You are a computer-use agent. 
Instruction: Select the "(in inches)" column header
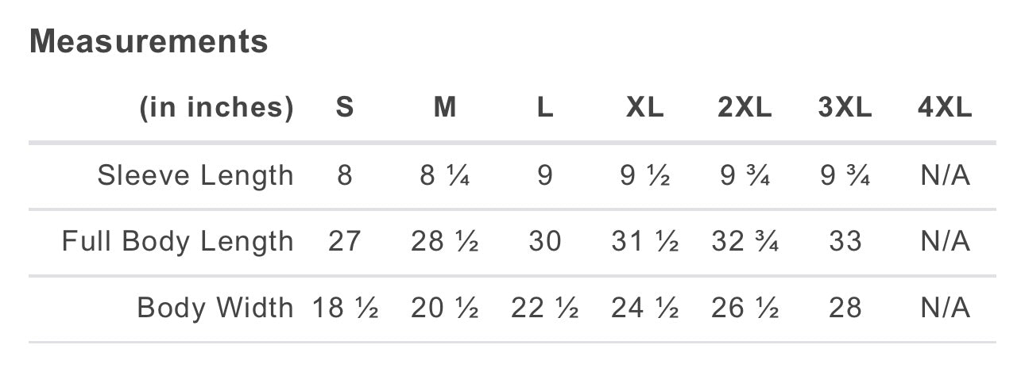tap(217, 107)
